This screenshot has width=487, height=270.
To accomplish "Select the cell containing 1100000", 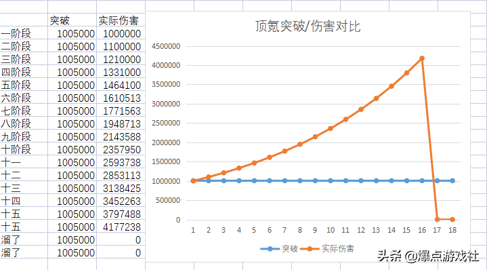I will point(121,46).
